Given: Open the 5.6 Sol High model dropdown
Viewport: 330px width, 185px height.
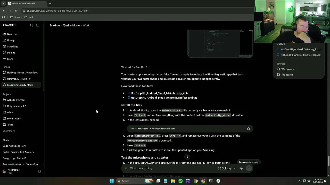Looking at the screenshot, I should click(227, 168).
